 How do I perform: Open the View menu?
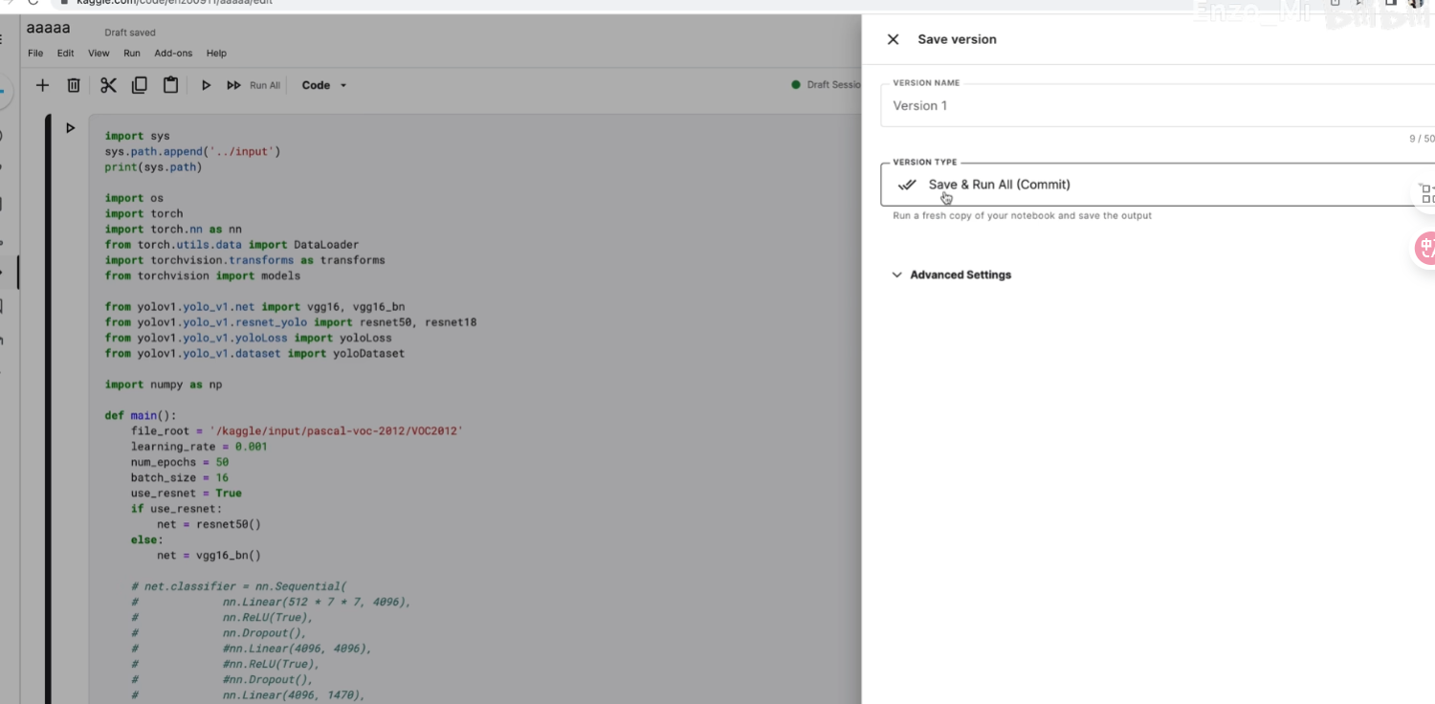coord(99,54)
